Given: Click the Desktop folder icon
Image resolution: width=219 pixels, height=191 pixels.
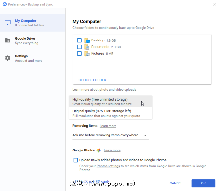Looking at the screenshot, I should pos(87,40).
